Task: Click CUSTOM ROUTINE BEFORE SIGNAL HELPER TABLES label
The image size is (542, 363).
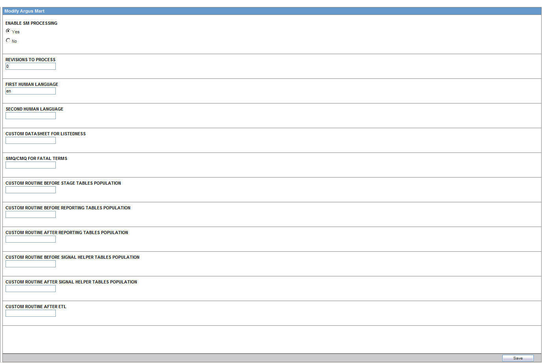Action: pyautogui.click(x=73, y=257)
